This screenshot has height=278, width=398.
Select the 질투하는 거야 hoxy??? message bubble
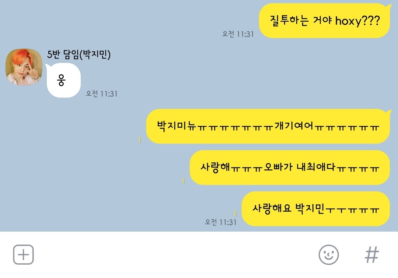point(325,21)
